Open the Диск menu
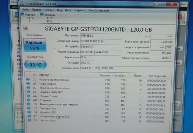Image resolution: width=193 pixels, height=133 pixels. point(68,10)
